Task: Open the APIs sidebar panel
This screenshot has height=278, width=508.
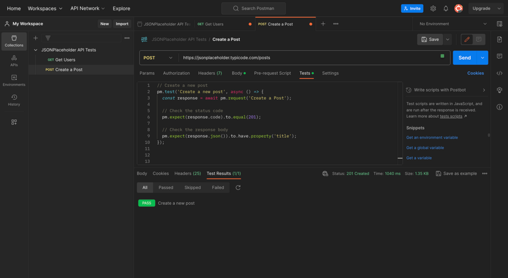Action: click(14, 61)
